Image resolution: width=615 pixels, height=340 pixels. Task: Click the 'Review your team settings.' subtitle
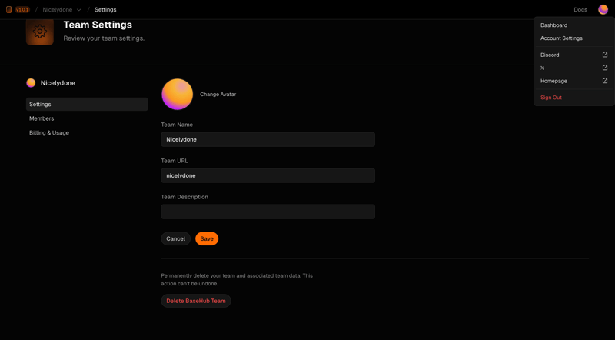pos(104,38)
